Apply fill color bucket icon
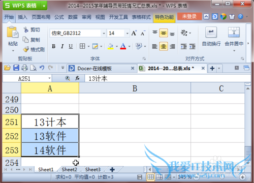The image size is (254, 183). pyautogui.click(x=111, y=46)
